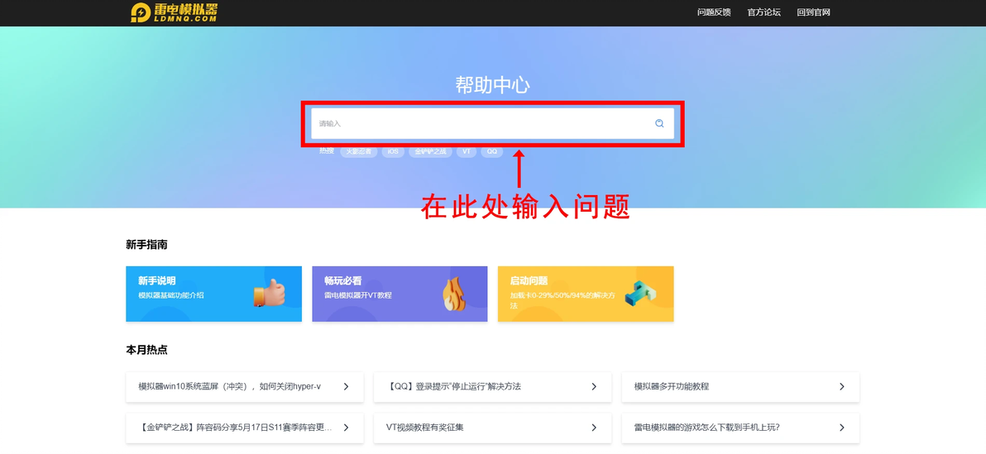Click chevron arrow on 模拟器多开功能教程 row
Viewport: 986px width, 454px height.
click(842, 387)
